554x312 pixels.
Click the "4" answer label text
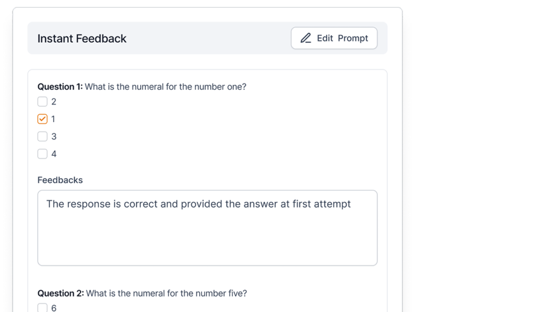click(54, 154)
